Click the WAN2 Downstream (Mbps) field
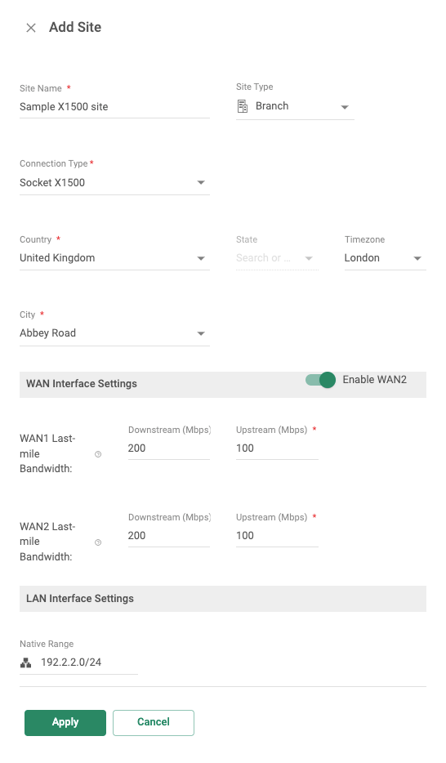The height and width of the screenshot is (763, 446). [x=169, y=536]
